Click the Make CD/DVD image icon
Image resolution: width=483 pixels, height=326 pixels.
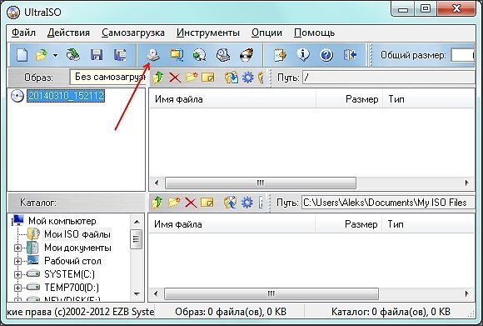pos(153,55)
